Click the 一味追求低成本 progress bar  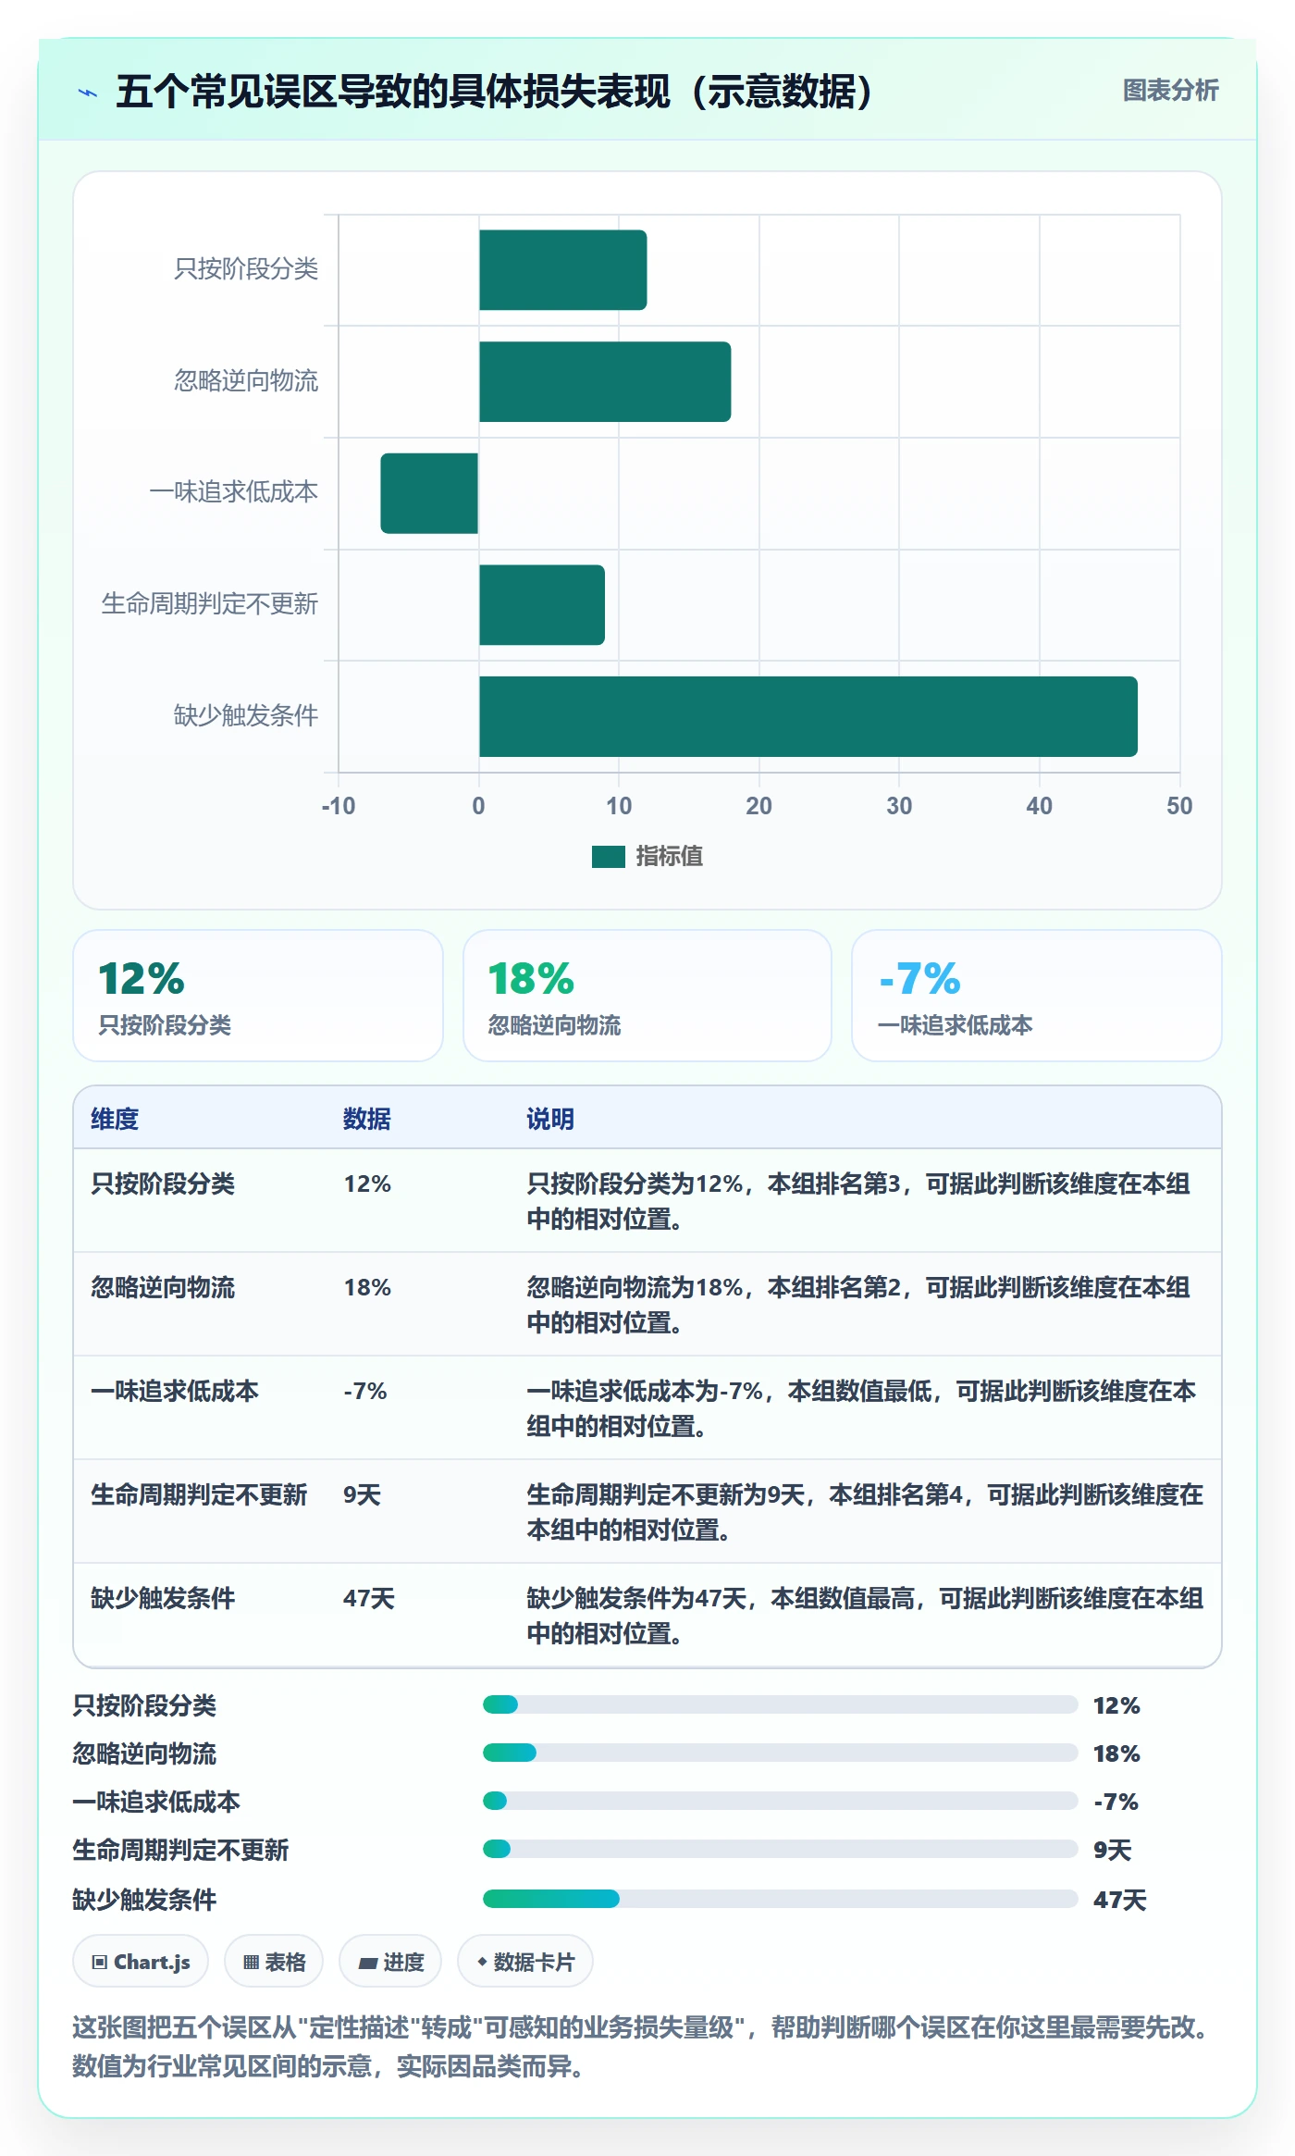(781, 1801)
